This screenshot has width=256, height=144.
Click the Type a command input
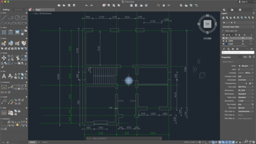tap(124, 138)
